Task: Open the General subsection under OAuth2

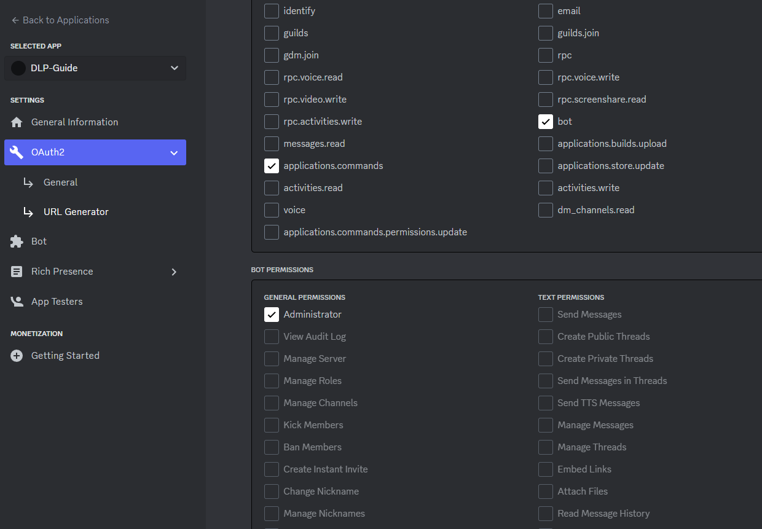Action: click(60, 182)
